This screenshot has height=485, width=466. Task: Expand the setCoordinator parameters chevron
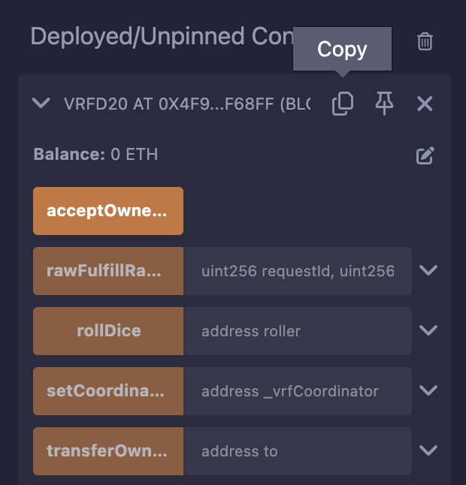tap(428, 390)
